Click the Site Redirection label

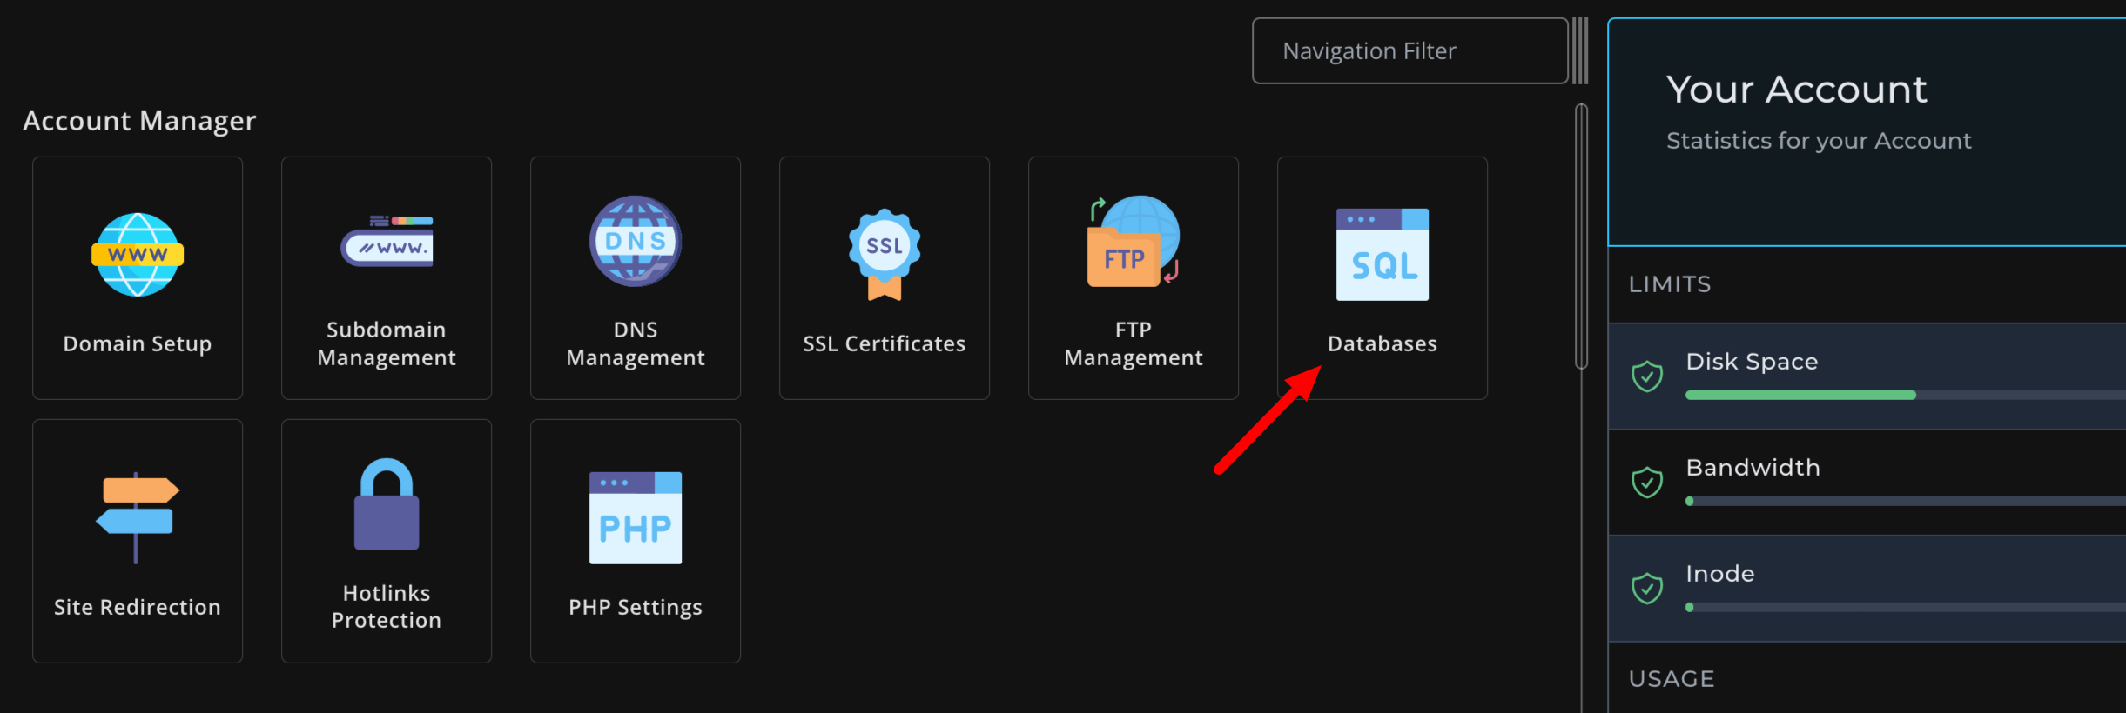tap(138, 607)
